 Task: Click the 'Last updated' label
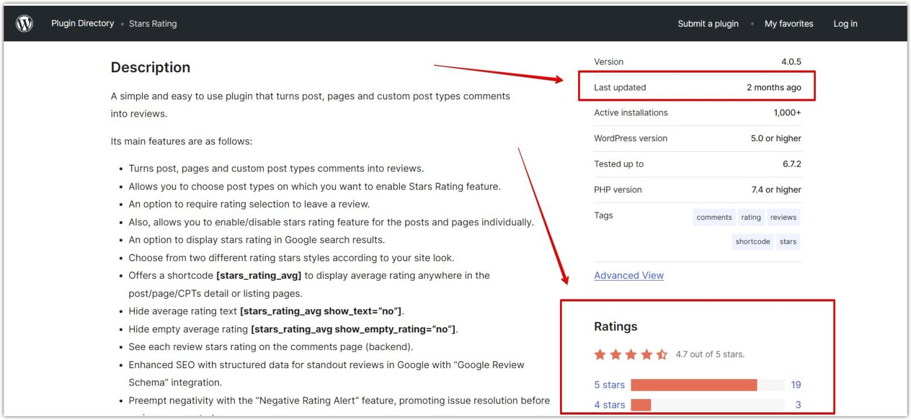tap(620, 87)
